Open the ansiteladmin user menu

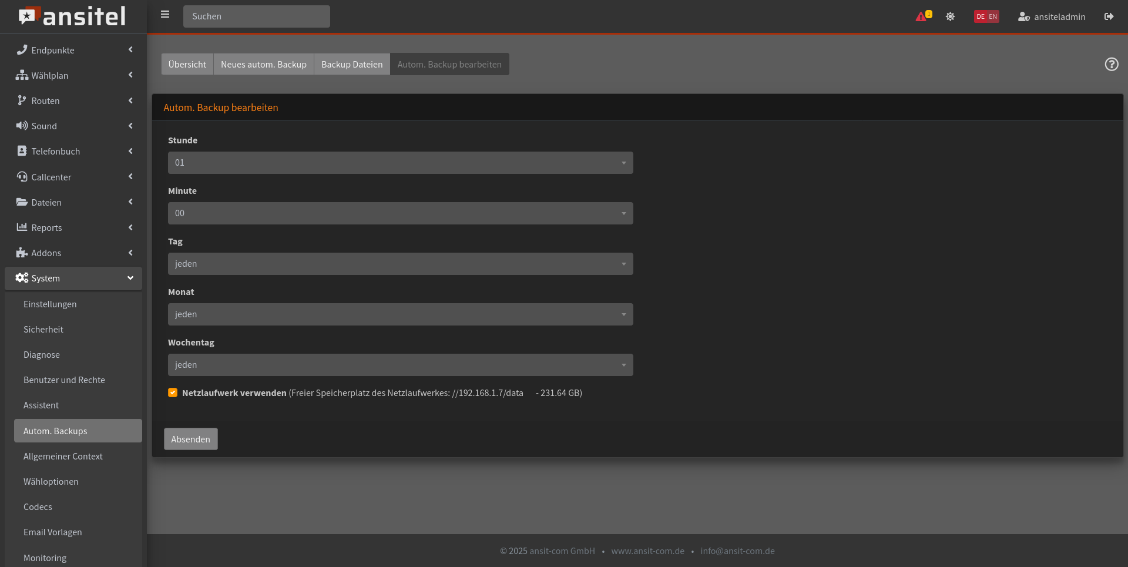1052,16
